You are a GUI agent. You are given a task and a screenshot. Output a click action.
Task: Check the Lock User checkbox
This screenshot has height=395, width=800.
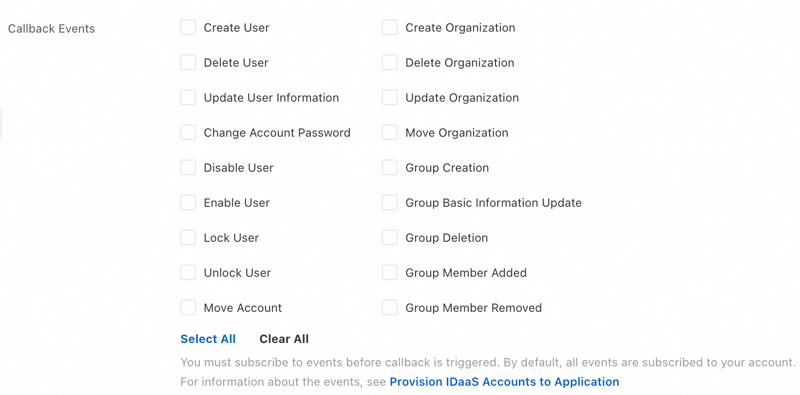(x=188, y=238)
